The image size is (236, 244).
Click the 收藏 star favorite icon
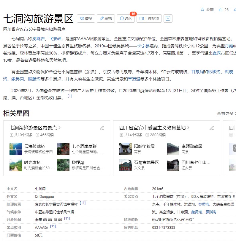202,10
